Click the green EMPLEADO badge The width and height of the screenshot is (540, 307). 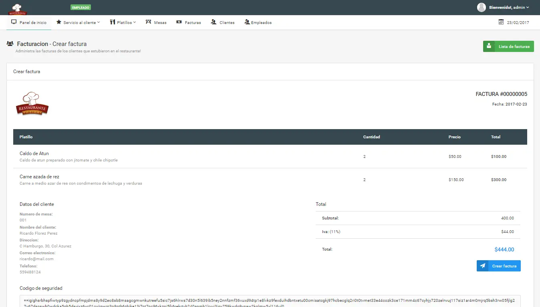(81, 7)
